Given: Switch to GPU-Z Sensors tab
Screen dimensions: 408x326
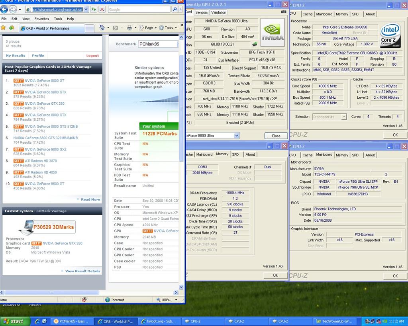Looking at the screenshot, I should (201, 12).
